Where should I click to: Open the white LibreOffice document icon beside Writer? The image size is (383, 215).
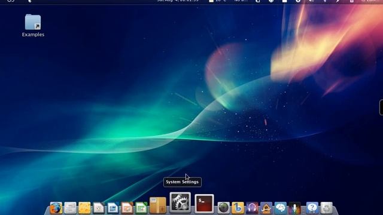[x=99, y=208]
